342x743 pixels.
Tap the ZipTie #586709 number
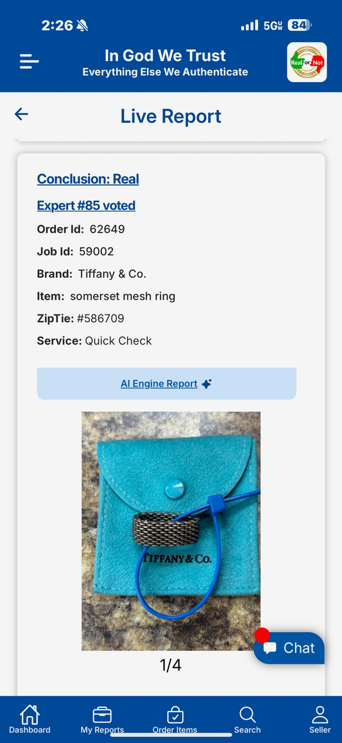coord(101,318)
